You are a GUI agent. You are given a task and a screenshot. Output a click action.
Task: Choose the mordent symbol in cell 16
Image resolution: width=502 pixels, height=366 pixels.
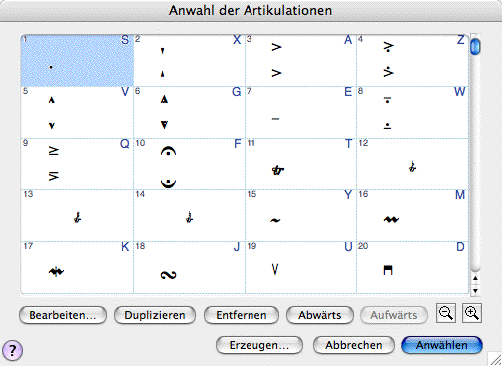412,215
